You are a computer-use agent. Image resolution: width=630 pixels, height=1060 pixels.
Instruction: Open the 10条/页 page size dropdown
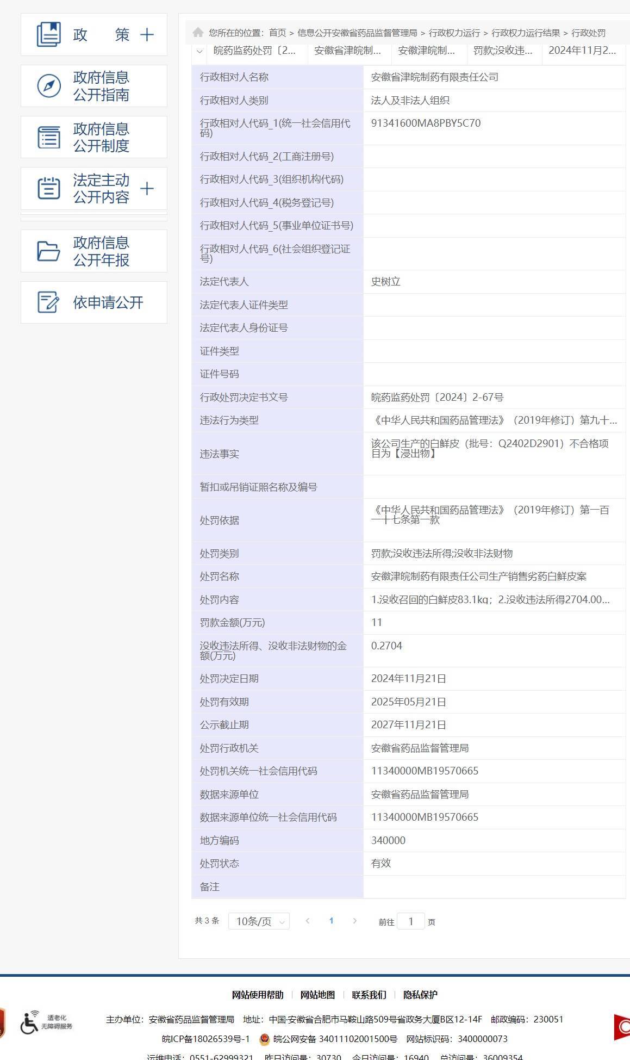259,921
